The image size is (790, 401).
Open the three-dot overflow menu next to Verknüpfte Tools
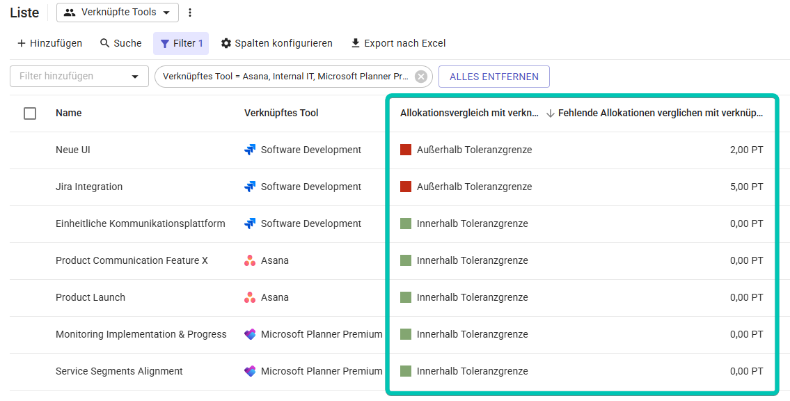click(190, 13)
